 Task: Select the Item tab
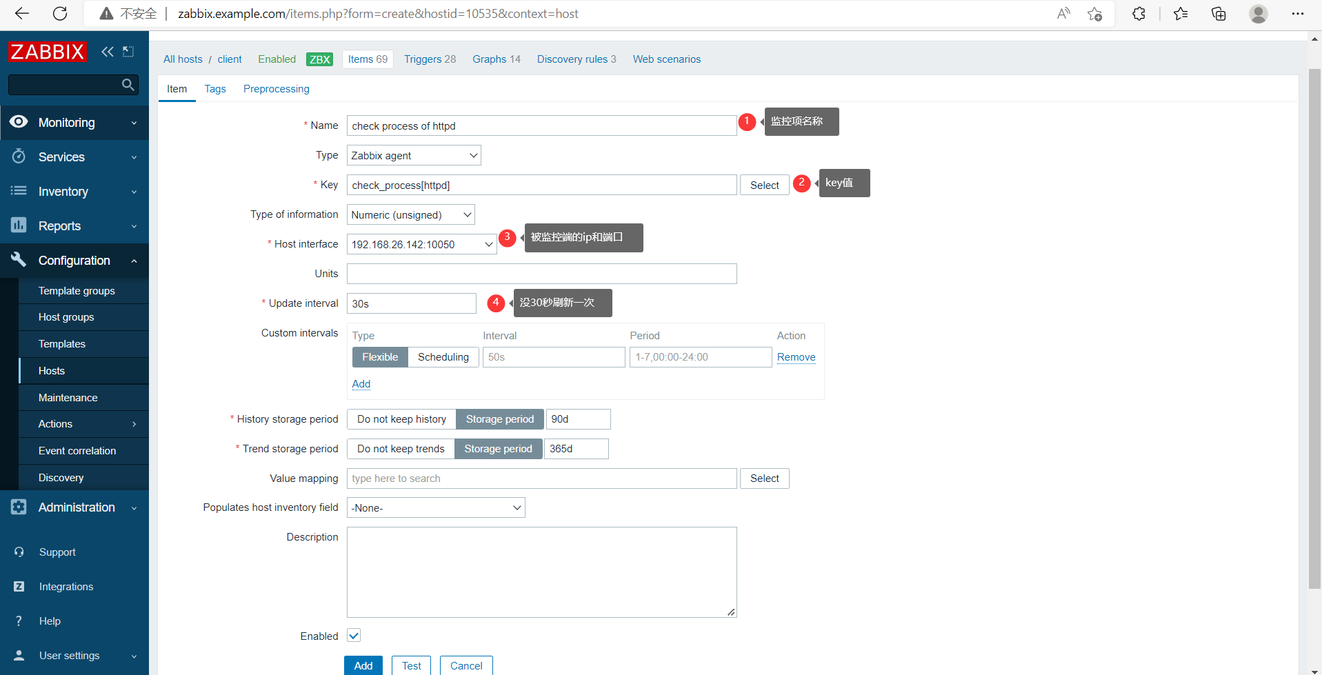pyautogui.click(x=177, y=89)
